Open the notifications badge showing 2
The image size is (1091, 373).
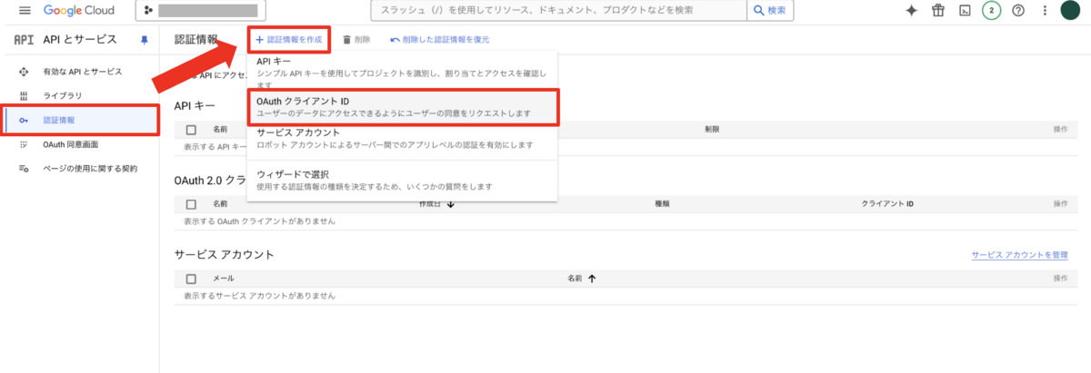pos(992,10)
